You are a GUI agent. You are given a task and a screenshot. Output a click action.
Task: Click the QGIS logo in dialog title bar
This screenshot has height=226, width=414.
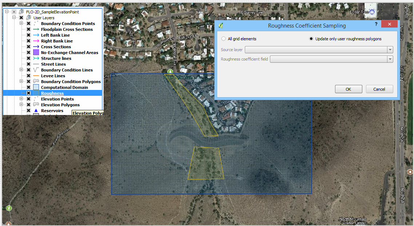coord(220,25)
